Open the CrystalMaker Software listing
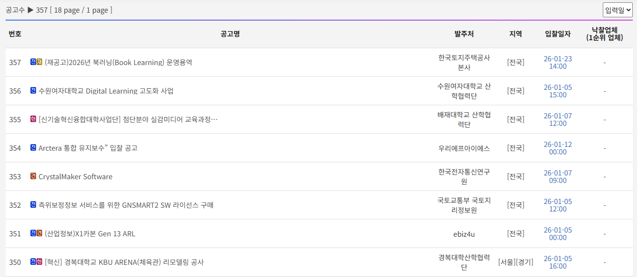The image size is (637, 277). [x=75, y=176]
